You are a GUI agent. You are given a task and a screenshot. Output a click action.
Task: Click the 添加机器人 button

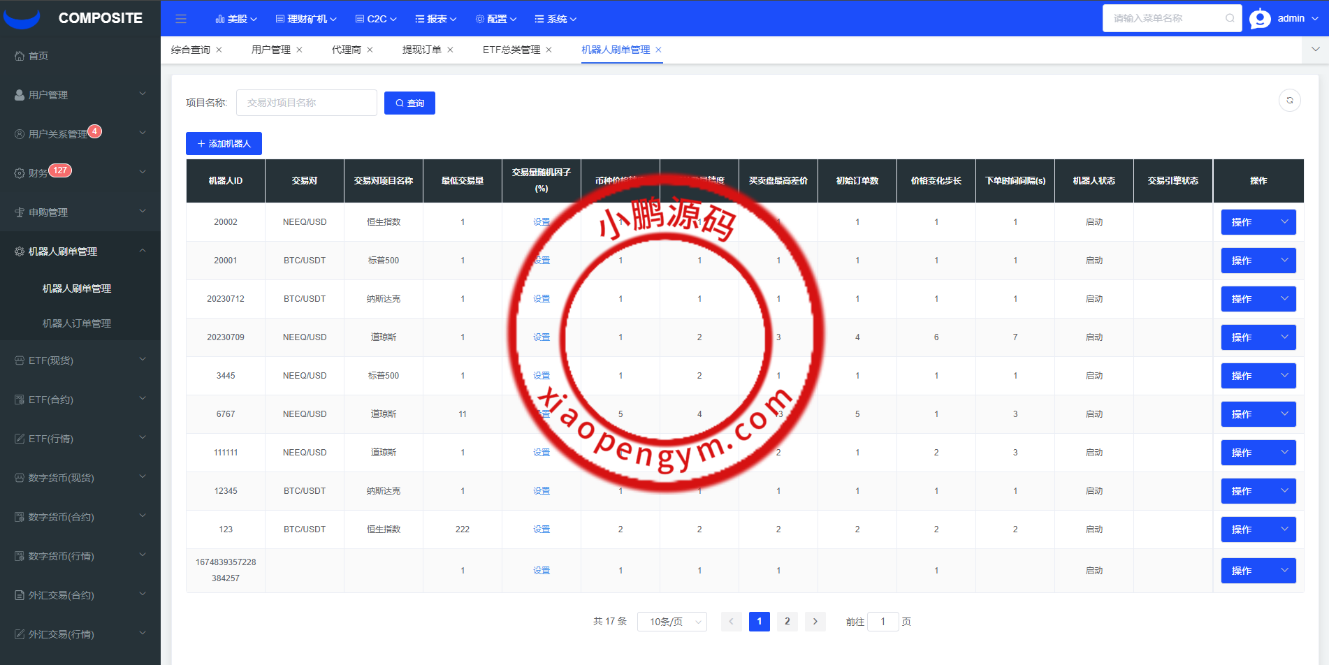(x=224, y=143)
